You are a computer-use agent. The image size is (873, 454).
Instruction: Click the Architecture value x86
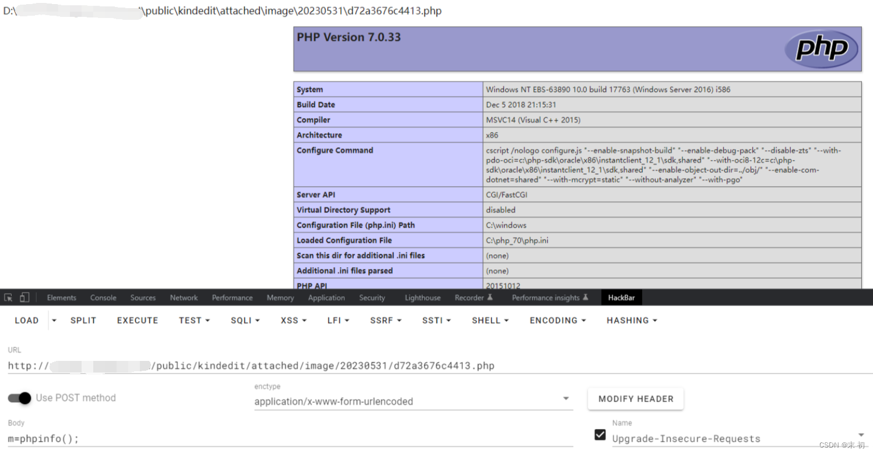click(x=492, y=135)
